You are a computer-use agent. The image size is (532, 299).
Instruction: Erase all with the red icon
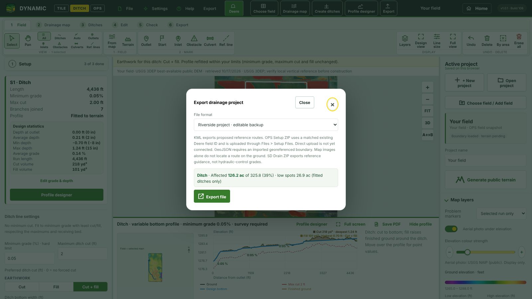pos(519,41)
